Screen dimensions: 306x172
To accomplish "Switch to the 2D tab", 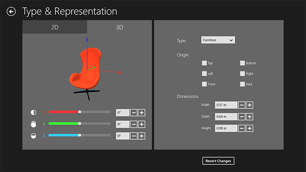I will pos(55,27).
